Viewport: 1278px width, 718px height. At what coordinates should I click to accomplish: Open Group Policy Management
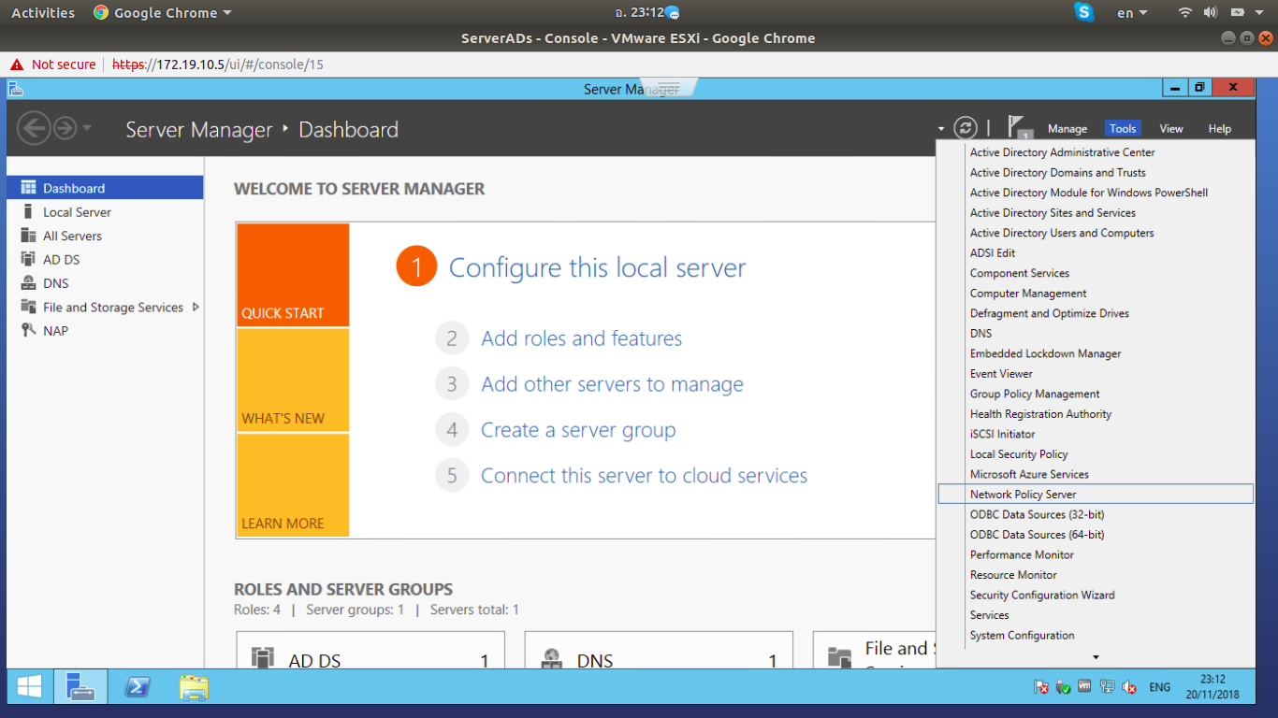click(1096, 394)
